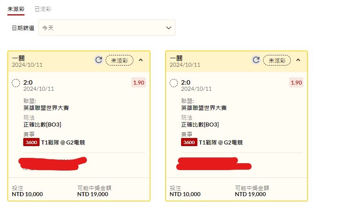Screen dimensions: 343x210
Task: Switch to the 已派彩 tab
Action: (43, 9)
